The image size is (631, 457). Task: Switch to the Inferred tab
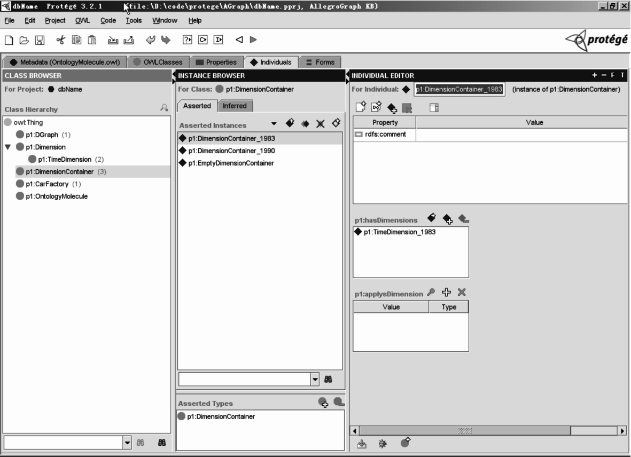coord(235,106)
